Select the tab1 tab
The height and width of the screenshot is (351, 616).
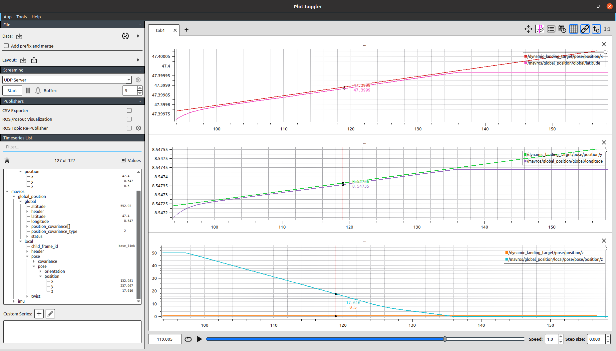click(160, 30)
